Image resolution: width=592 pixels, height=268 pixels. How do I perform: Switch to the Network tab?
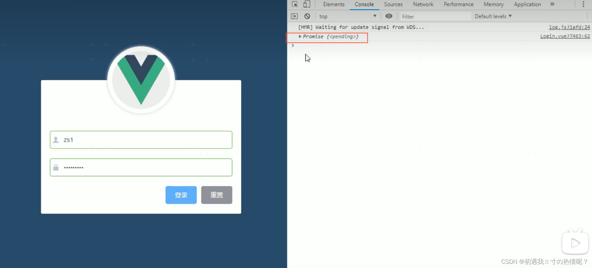[x=423, y=4]
